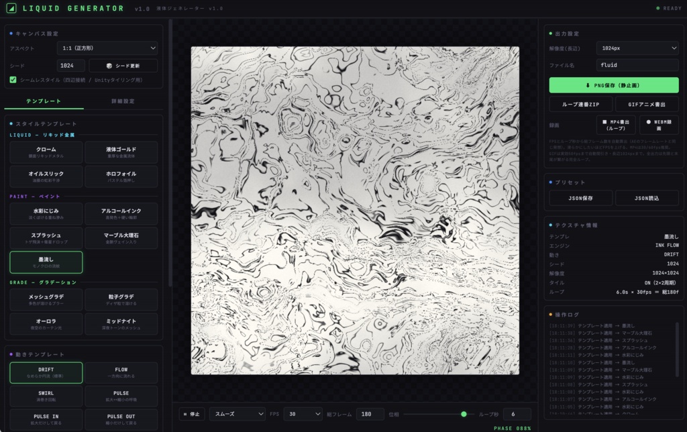Open the アスペクト 1:1 dropdown
Image resolution: width=687 pixels, height=432 pixels.
pyautogui.click(x=107, y=48)
